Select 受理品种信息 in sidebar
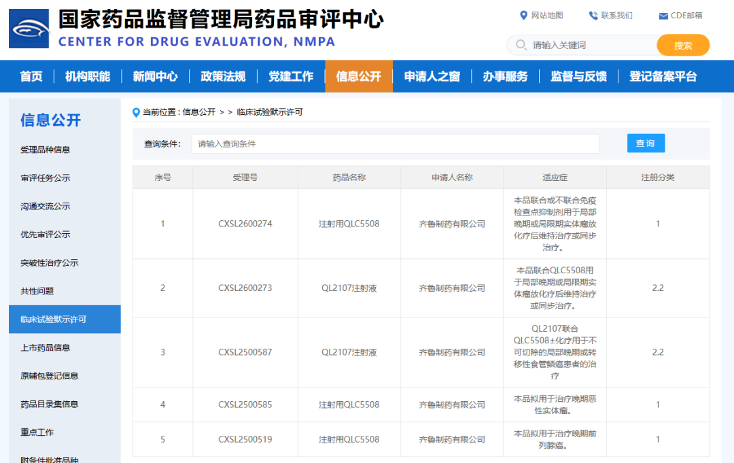 coord(46,150)
